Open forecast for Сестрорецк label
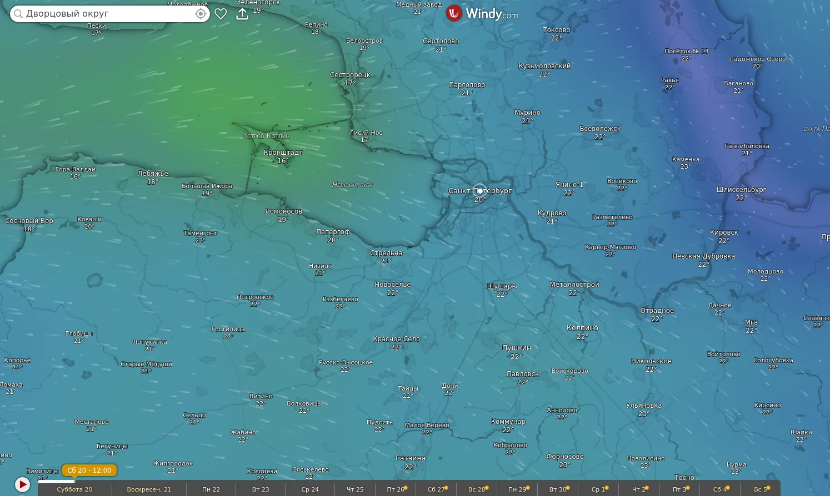Image resolution: width=830 pixels, height=496 pixels. point(350,75)
